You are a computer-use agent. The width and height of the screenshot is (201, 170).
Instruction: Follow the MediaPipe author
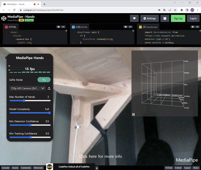point(29,20)
